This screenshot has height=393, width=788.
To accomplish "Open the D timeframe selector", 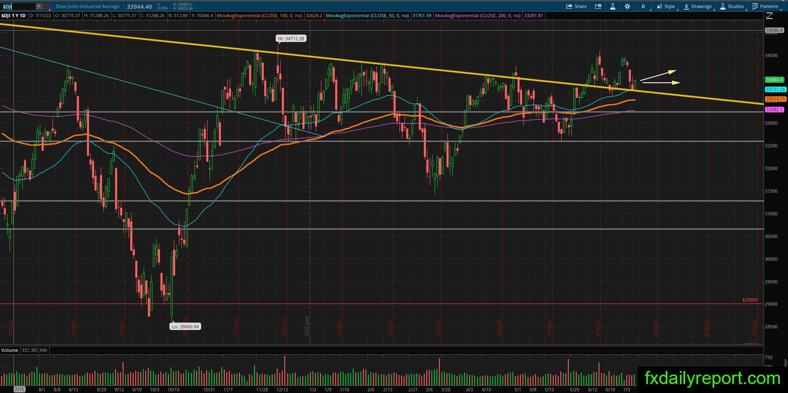I will pos(643,6).
